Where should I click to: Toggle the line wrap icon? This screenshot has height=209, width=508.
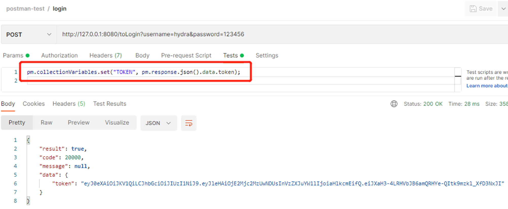[x=189, y=123]
